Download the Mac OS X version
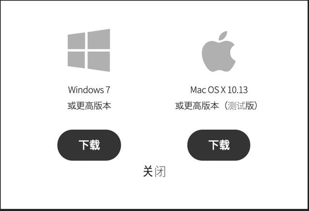Screen dimensions: 309x211 pyautogui.click(x=219, y=145)
